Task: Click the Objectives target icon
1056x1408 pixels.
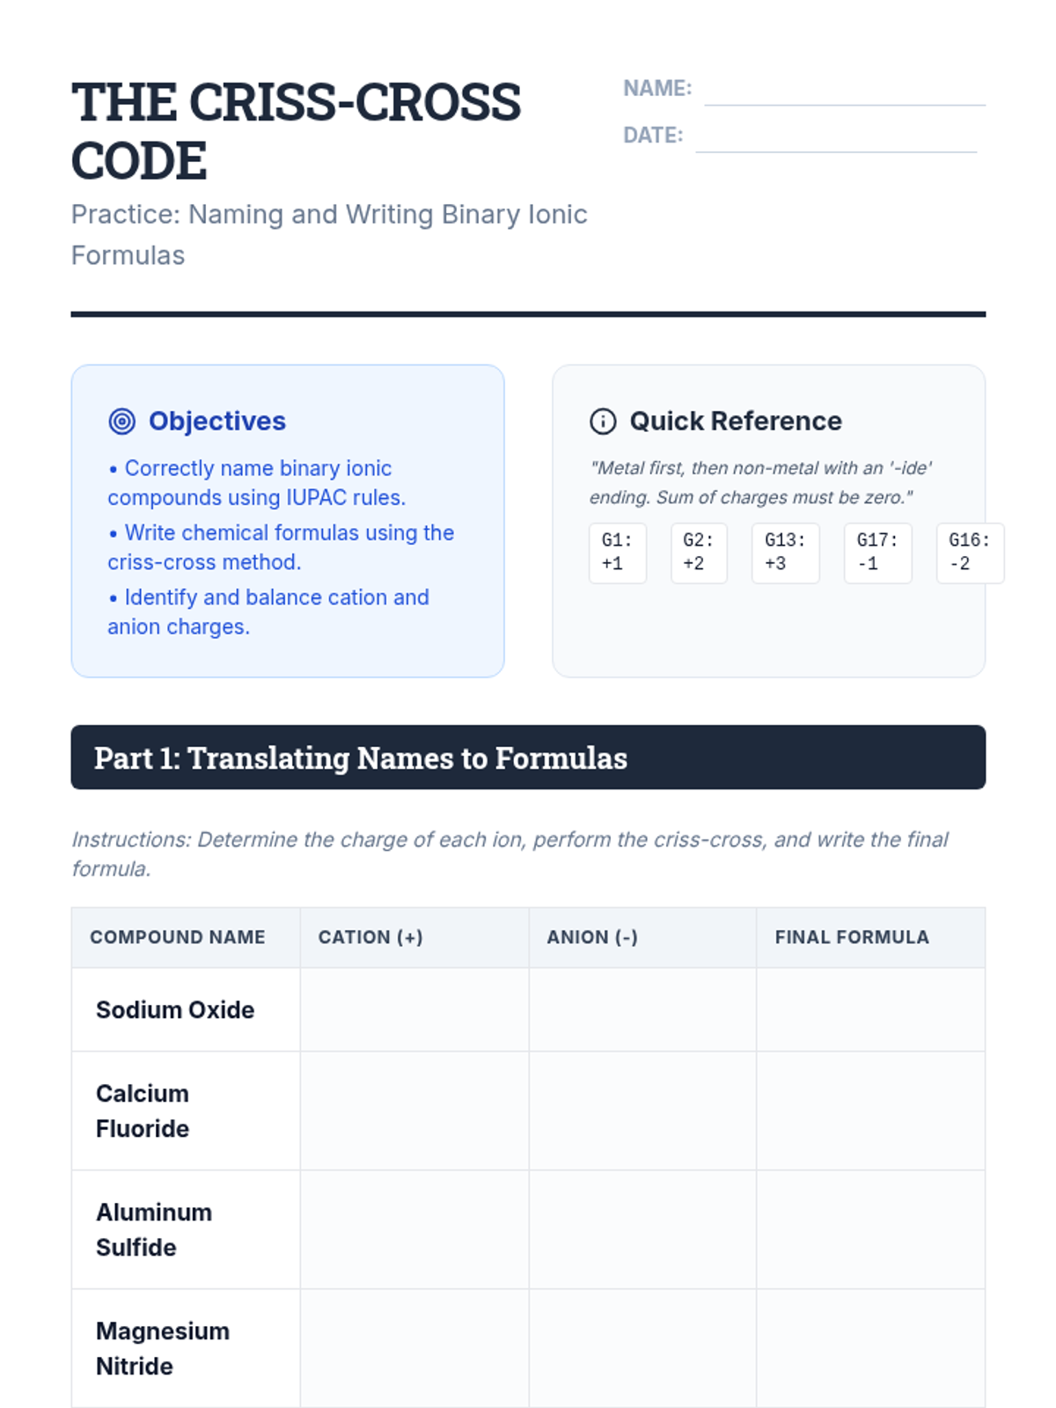Action: tap(121, 422)
